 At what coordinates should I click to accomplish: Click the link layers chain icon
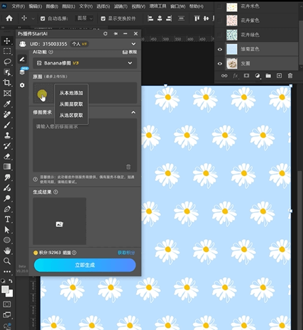(x=224, y=76)
